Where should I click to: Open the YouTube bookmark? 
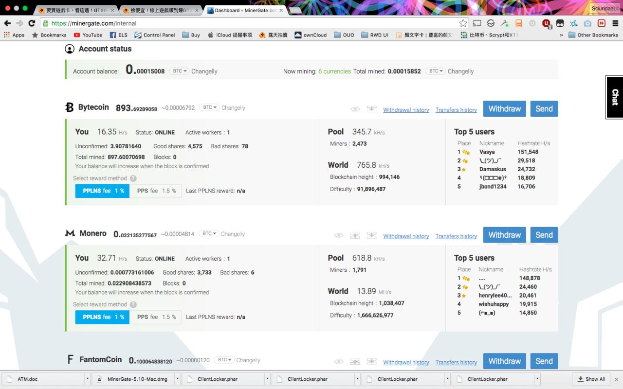[x=88, y=35]
